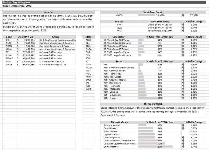The width and height of the screenshot is (209, 150).
Task: Click the up arrow for S&P Small-Cap 600 Value
Action: pos(183,40)
